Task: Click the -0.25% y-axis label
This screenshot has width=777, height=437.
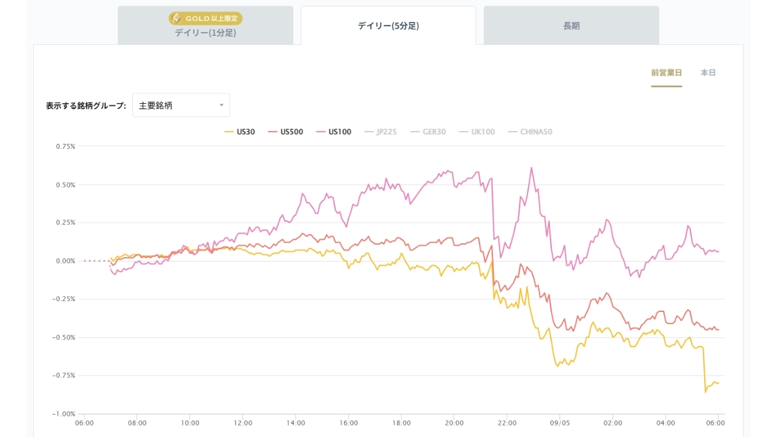Action: pyautogui.click(x=64, y=299)
